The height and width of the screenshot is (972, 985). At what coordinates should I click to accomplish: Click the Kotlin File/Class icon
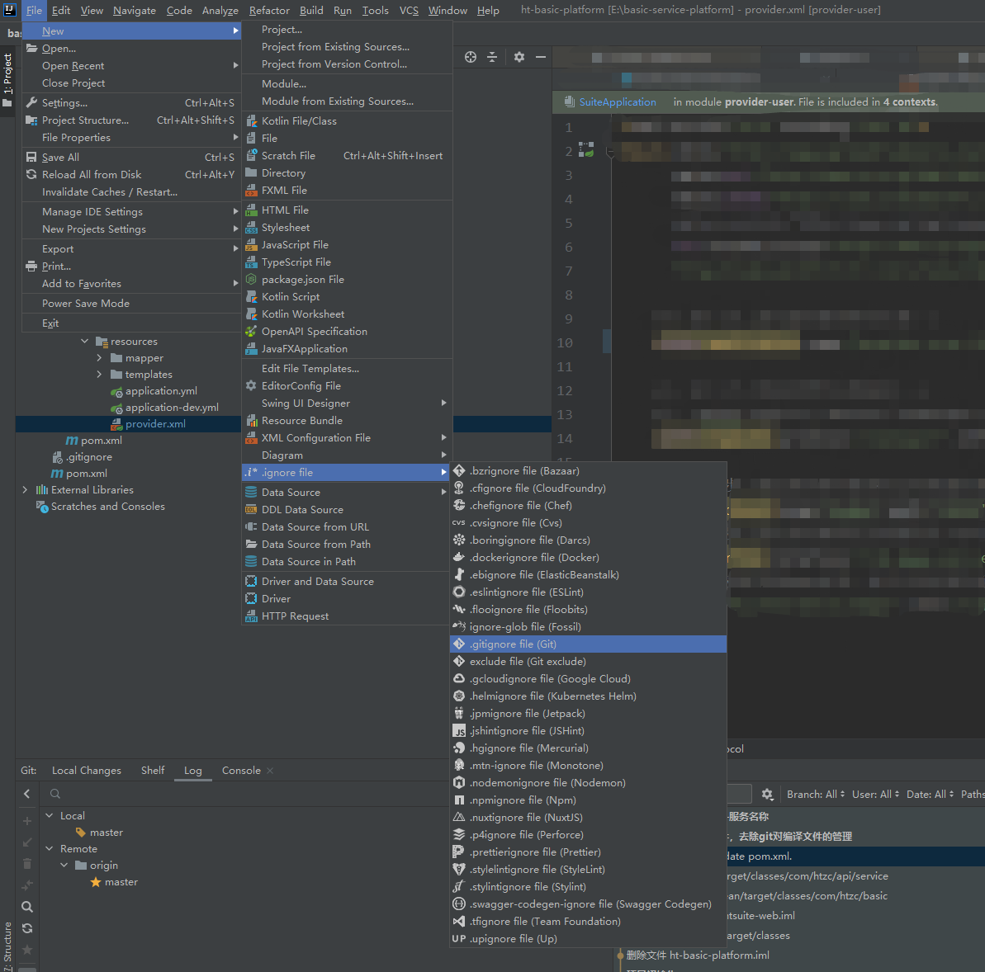[251, 120]
